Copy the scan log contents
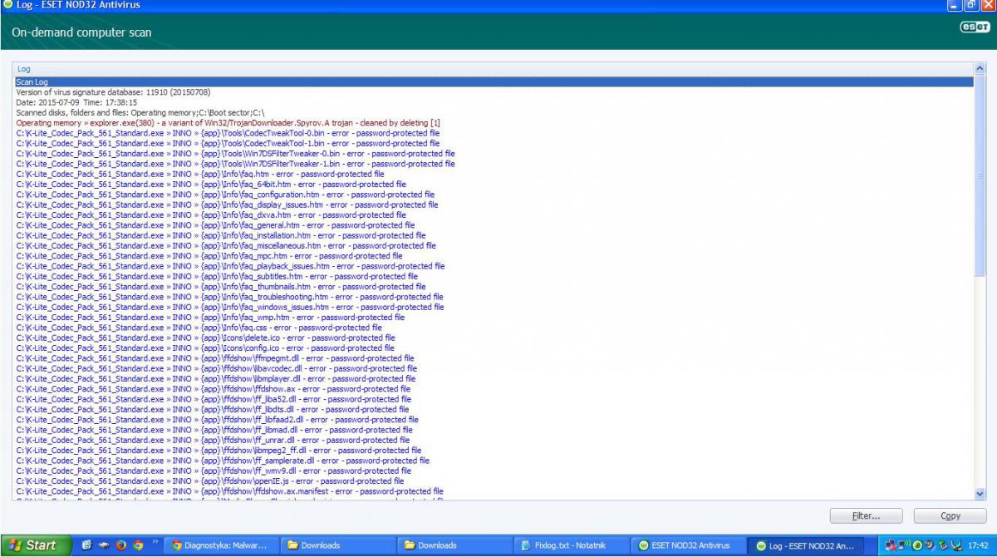Viewport: 997px width, 557px height. coord(950,516)
